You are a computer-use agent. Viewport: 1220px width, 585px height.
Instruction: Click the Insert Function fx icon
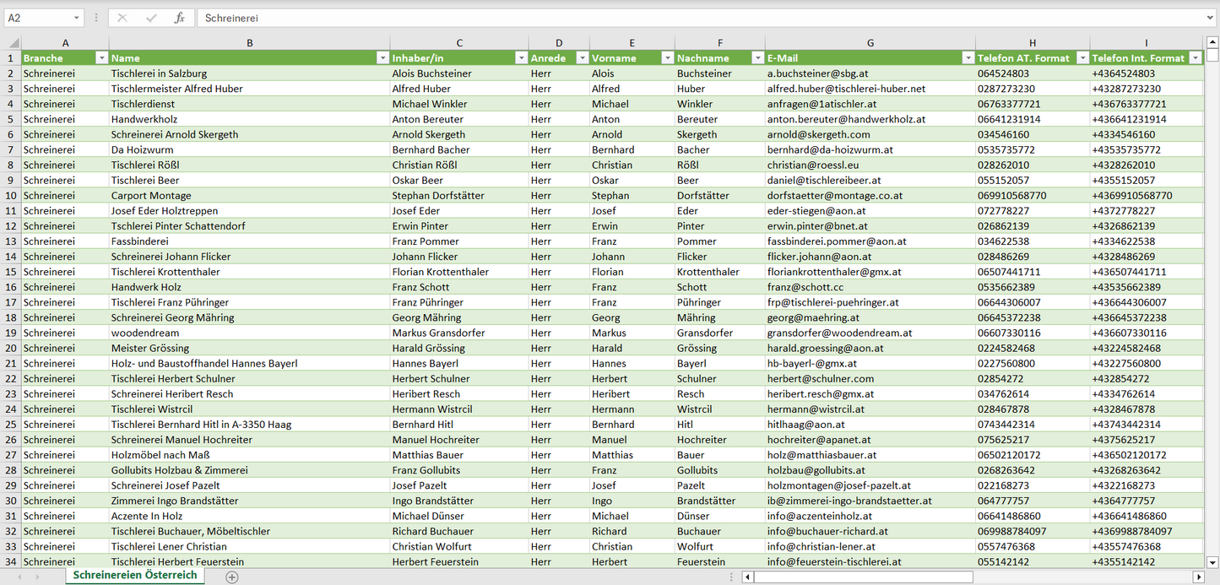click(179, 18)
